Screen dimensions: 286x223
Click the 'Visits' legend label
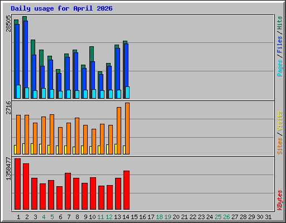point(279,121)
